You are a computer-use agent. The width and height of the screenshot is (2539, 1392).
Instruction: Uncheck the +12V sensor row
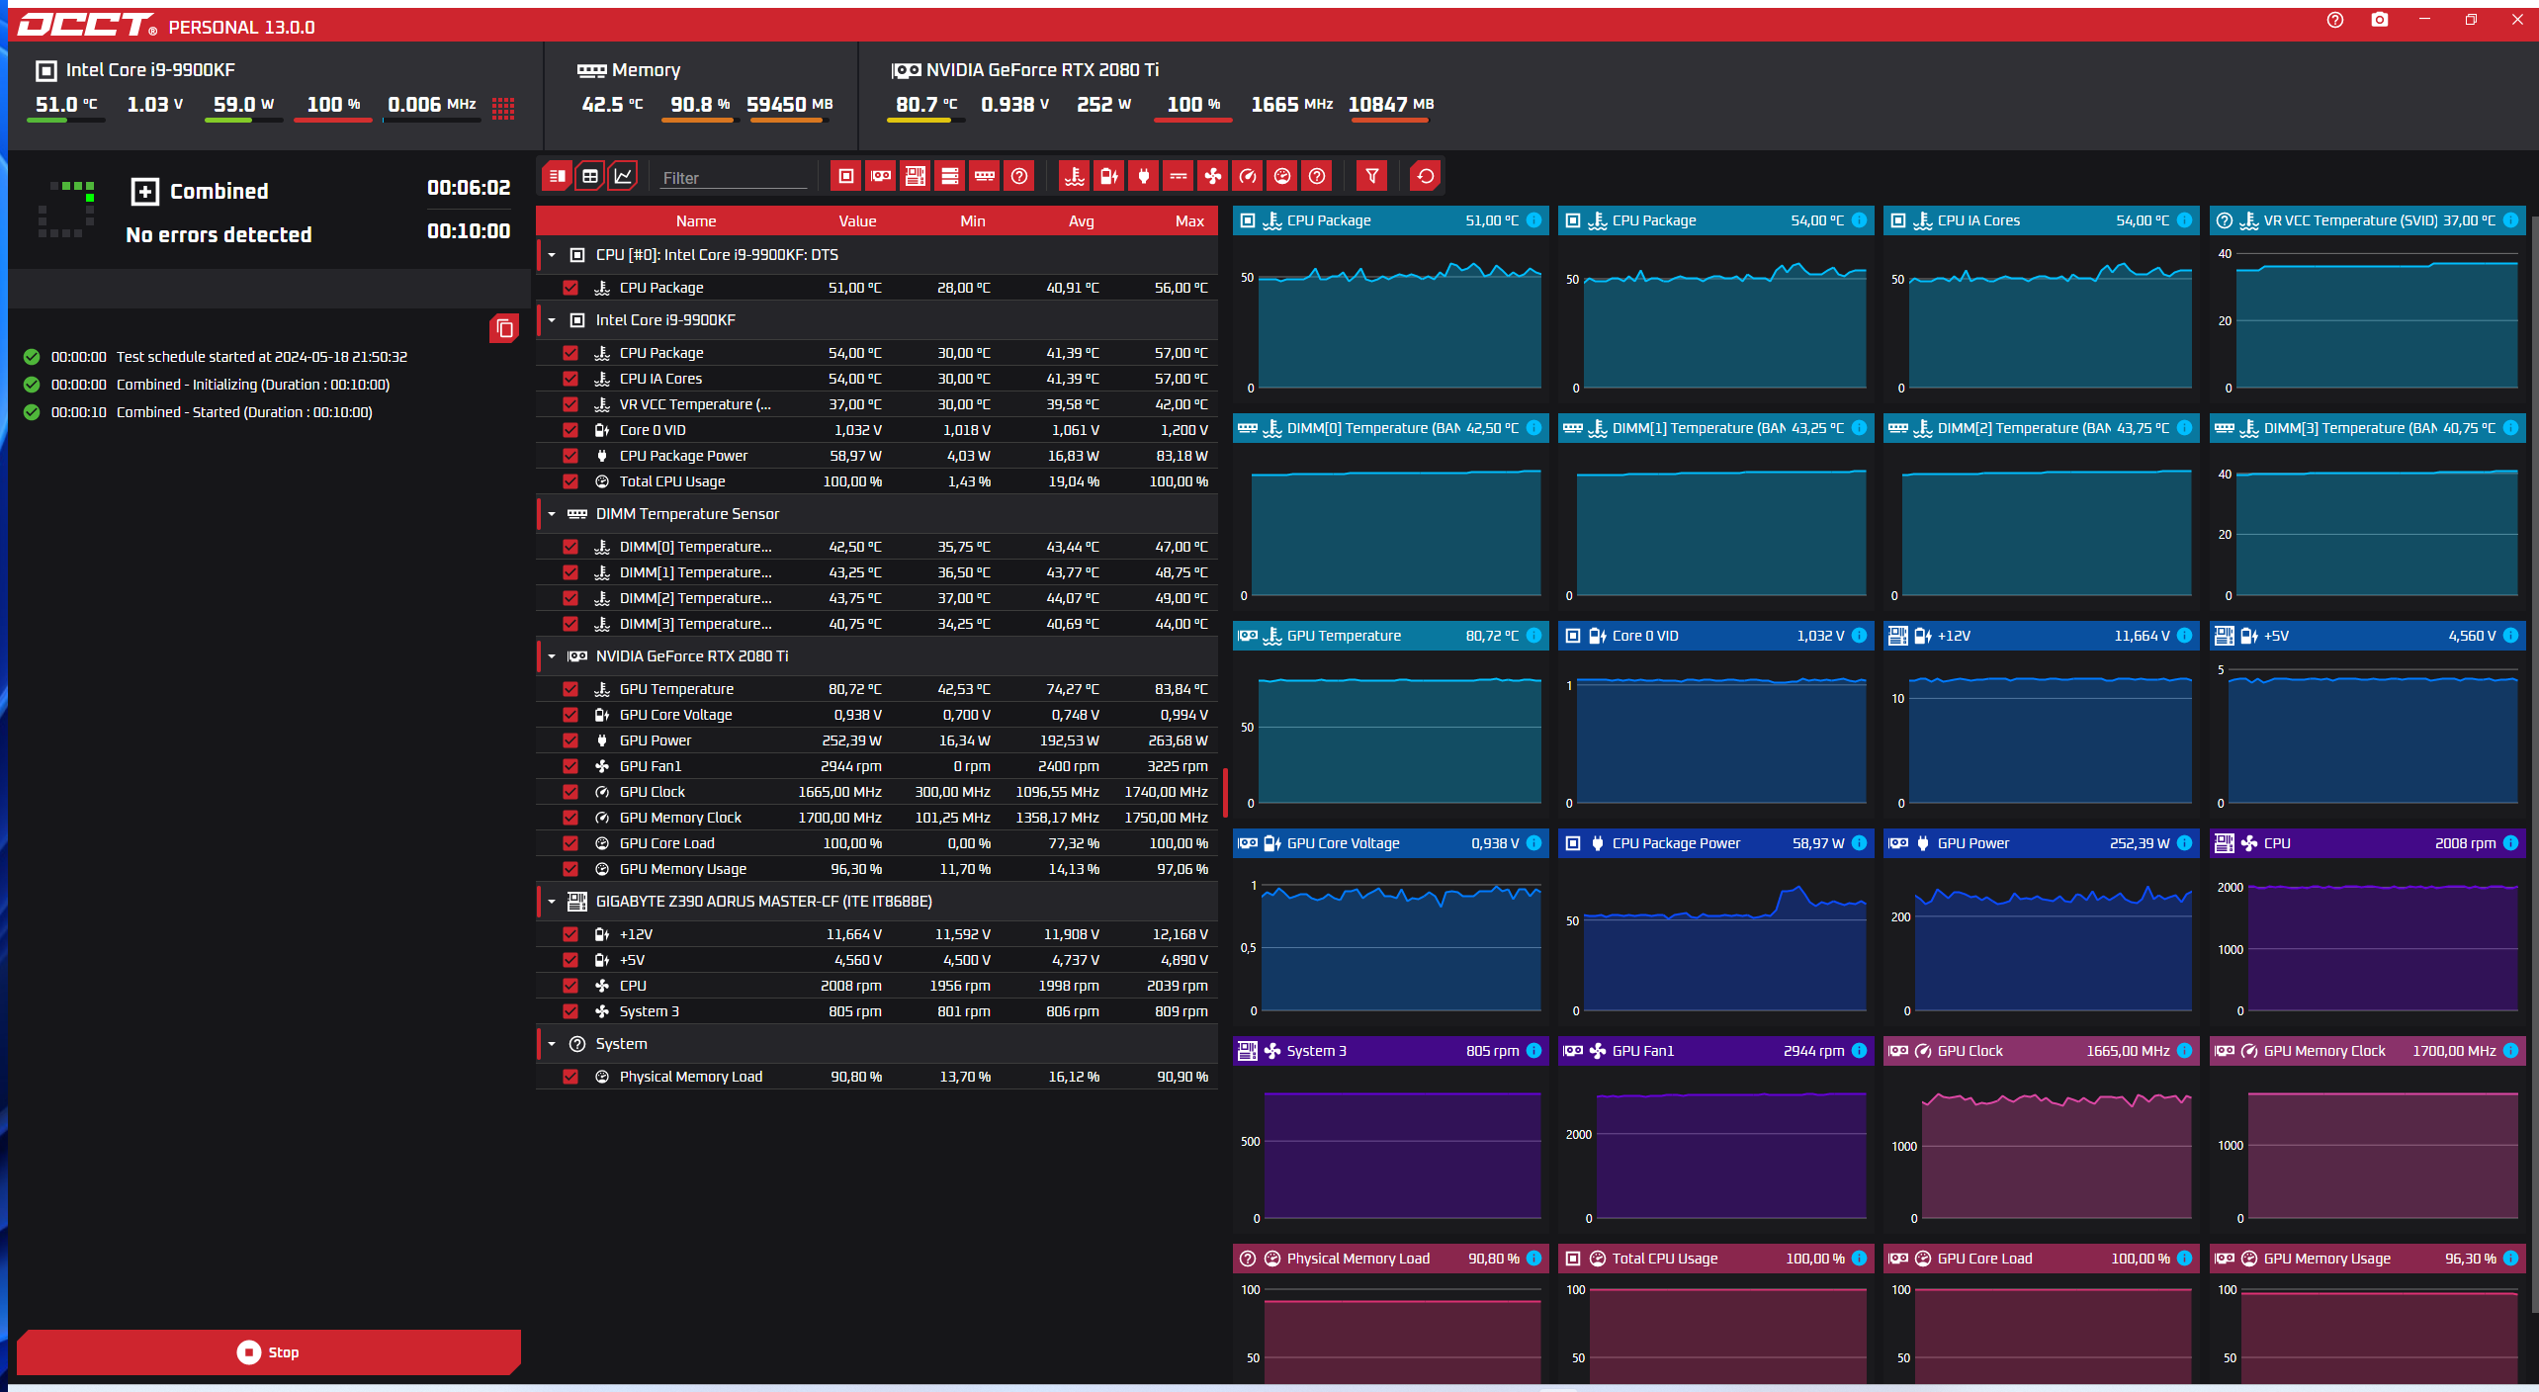click(570, 934)
